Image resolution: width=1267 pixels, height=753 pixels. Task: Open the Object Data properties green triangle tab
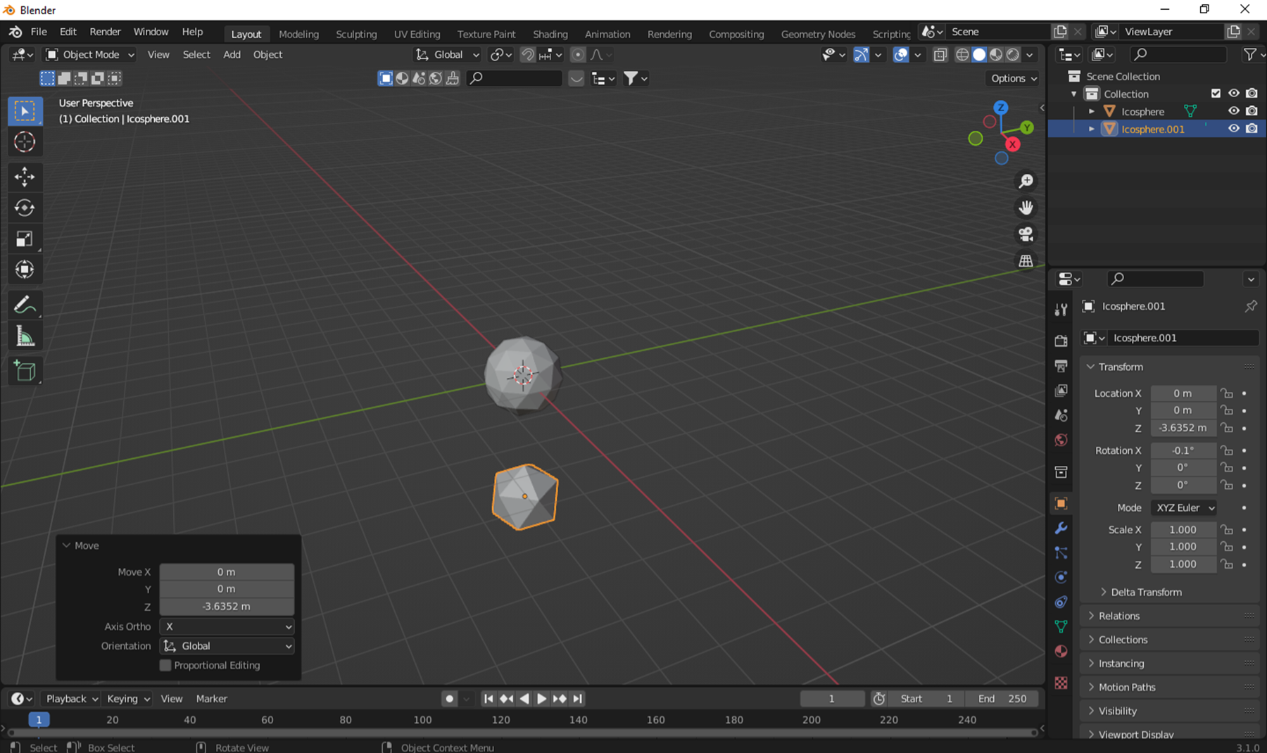click(x=1061, y=626)
